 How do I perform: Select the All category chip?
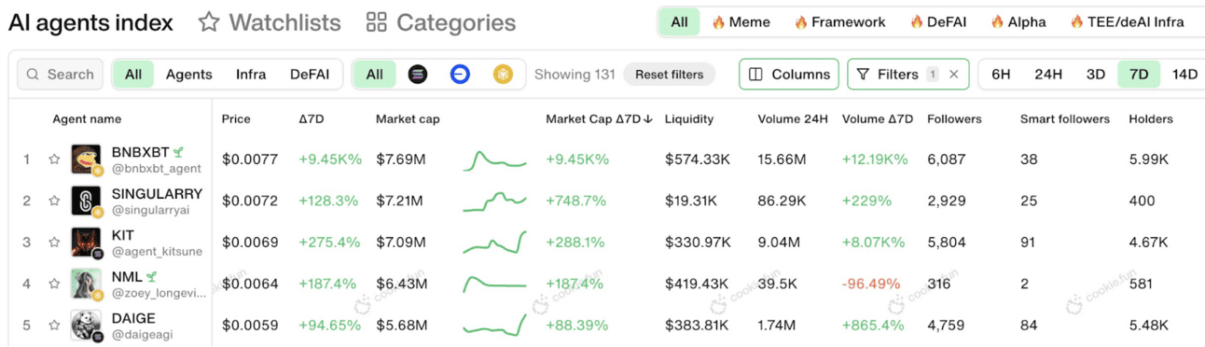coord(679,22)
